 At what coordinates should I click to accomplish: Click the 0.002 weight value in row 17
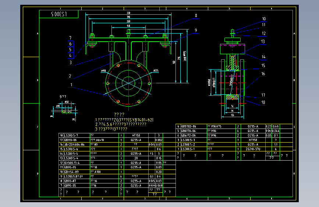tap(159, 140)
